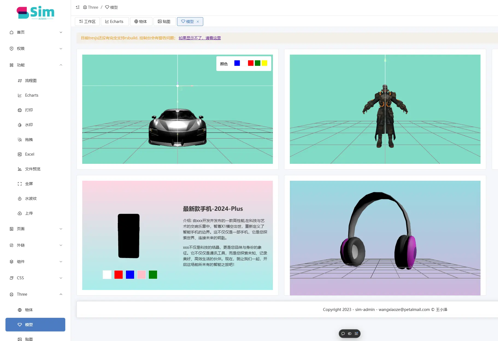Screen dimensions: 498x341
Task: Expand the 组件 components menu
Action: [36, 262]
